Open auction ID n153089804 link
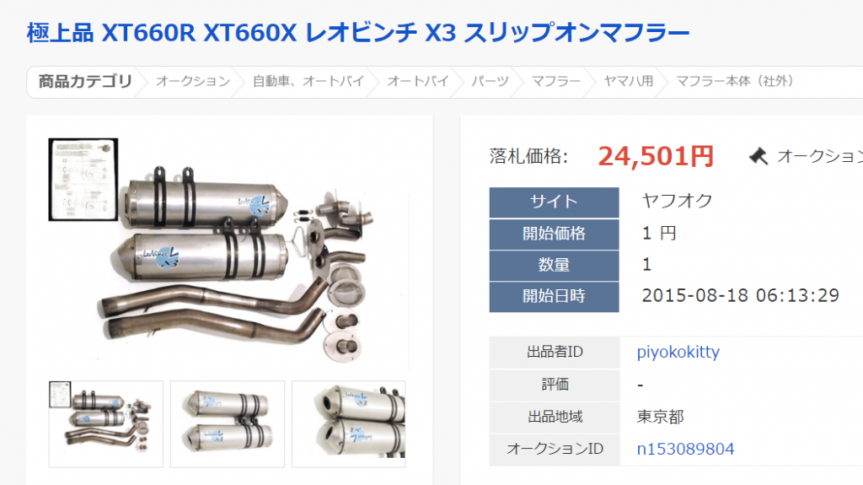 point(685,450)
